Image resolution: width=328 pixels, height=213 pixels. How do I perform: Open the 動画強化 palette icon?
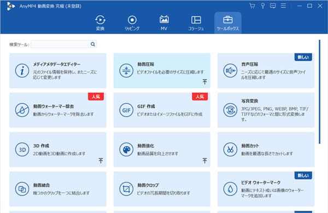coord(126,150)
